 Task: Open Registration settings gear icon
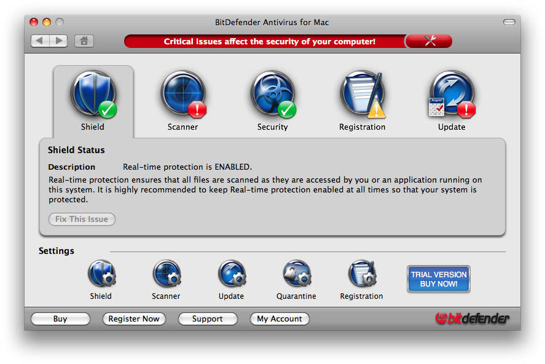point(362,274)
